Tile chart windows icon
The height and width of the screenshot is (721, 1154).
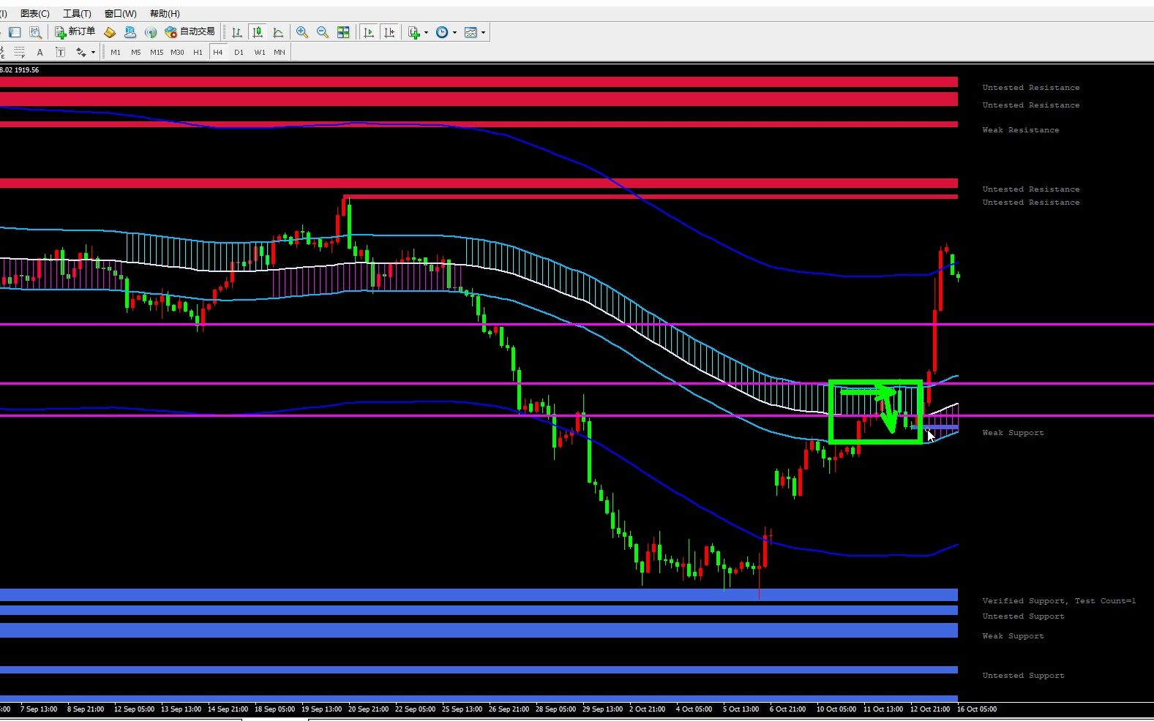(x=343, y=32)
